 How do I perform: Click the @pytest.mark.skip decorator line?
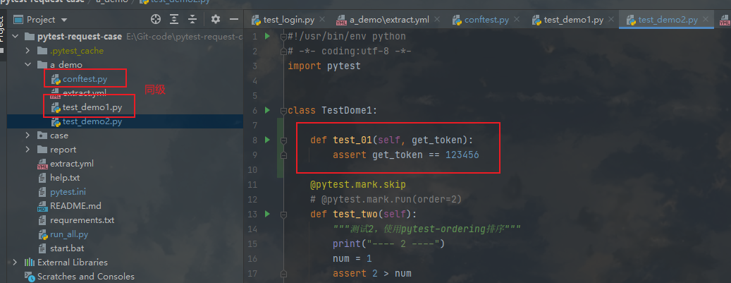(357, 184)
